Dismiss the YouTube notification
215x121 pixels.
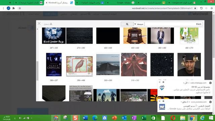(x=160, y=101)
